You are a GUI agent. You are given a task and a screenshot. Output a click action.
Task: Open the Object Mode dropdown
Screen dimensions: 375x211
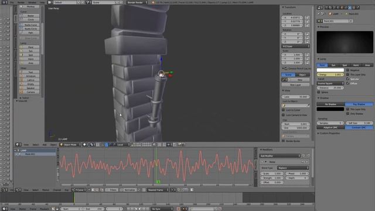[x=70, y=145]
